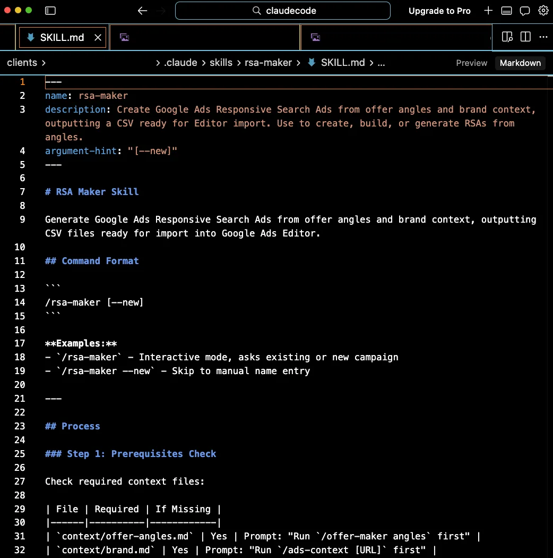553x558 pixels.
Task: Click the '## Command Format' heading
Action: point(92,261)
